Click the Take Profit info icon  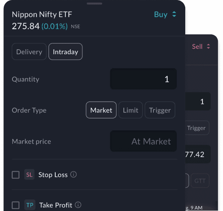coord(78,205)
